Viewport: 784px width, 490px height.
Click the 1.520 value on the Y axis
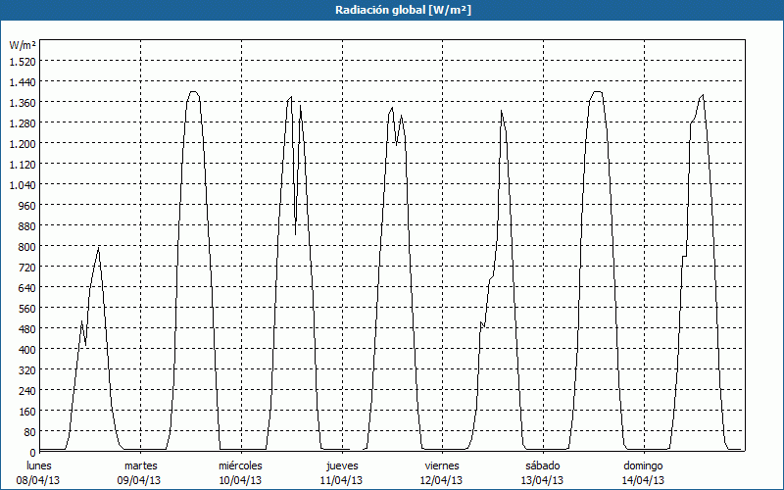[x=21, y=61]
